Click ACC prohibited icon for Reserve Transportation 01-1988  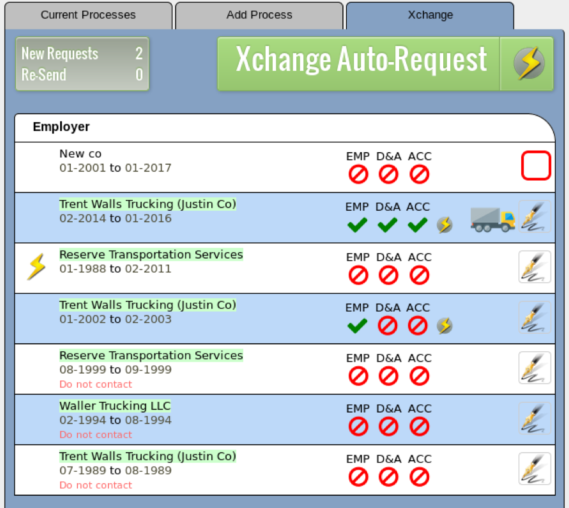[419, 275]
